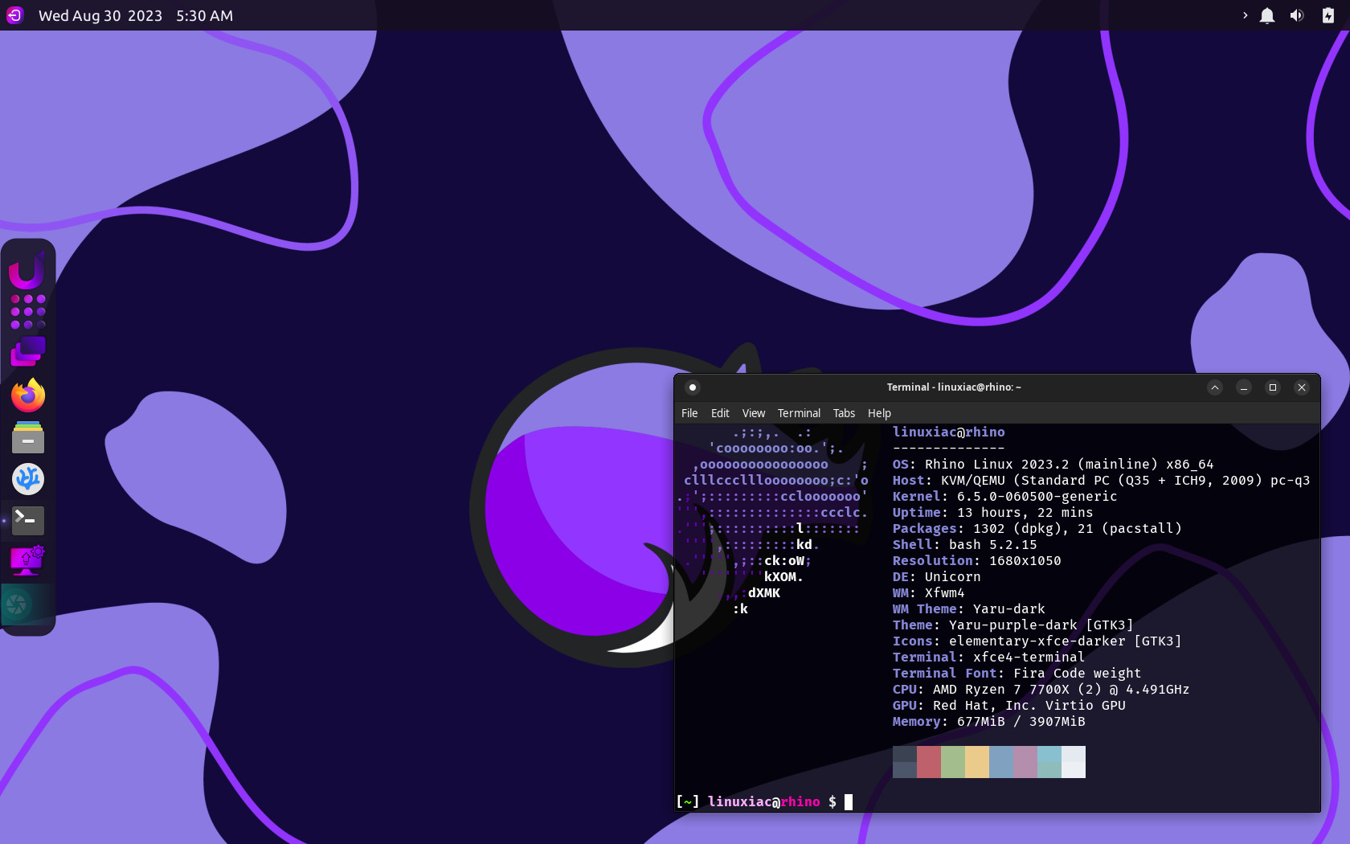Open the file manager dock icon
The width and height of the screenshot is (1350, 844).
(28, 437)
